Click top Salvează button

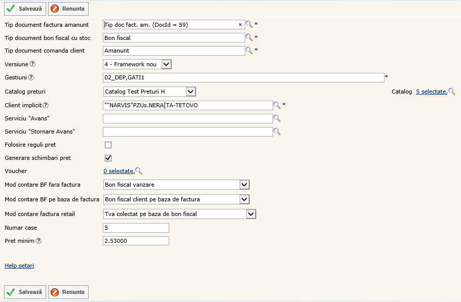click(25, 9)
